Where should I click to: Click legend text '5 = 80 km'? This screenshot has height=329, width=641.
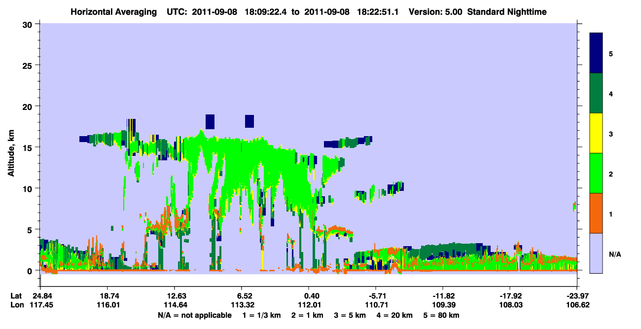(442, 315)
